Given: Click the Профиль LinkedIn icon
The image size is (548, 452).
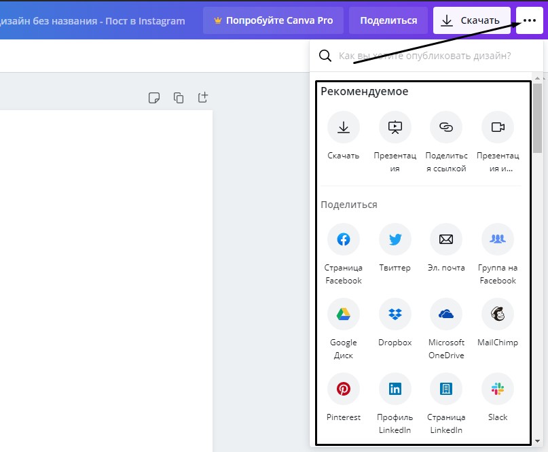Looking at the screenshot, I should coord(395,389).
